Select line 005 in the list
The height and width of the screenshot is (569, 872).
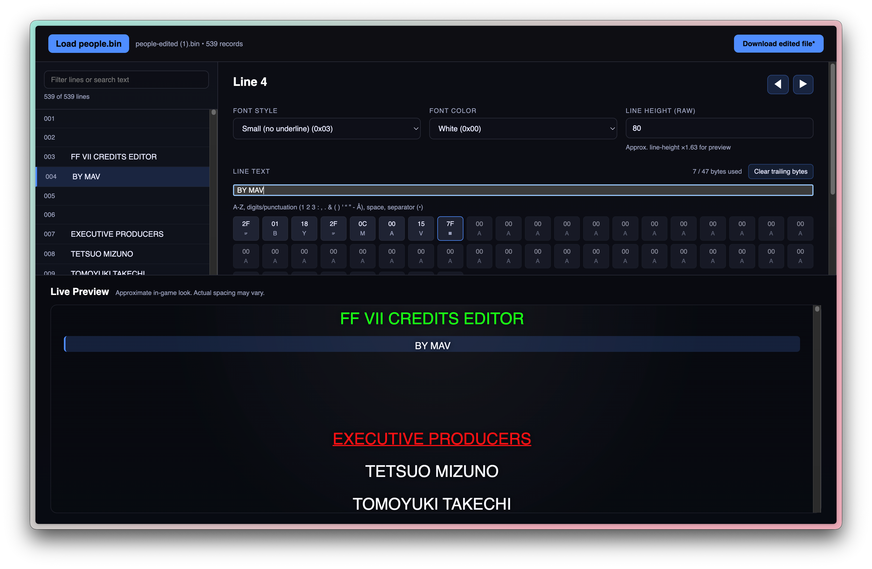click(122, 196)
